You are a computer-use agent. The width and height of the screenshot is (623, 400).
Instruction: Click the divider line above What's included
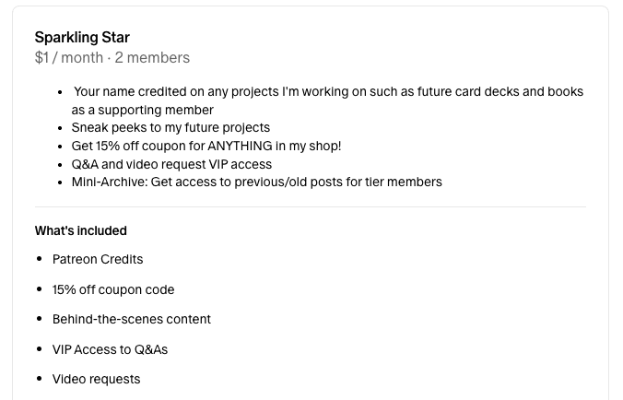coord(311,207)
